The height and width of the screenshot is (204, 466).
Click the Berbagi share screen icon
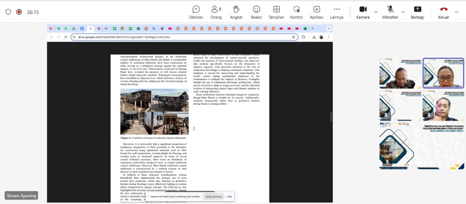417,12
